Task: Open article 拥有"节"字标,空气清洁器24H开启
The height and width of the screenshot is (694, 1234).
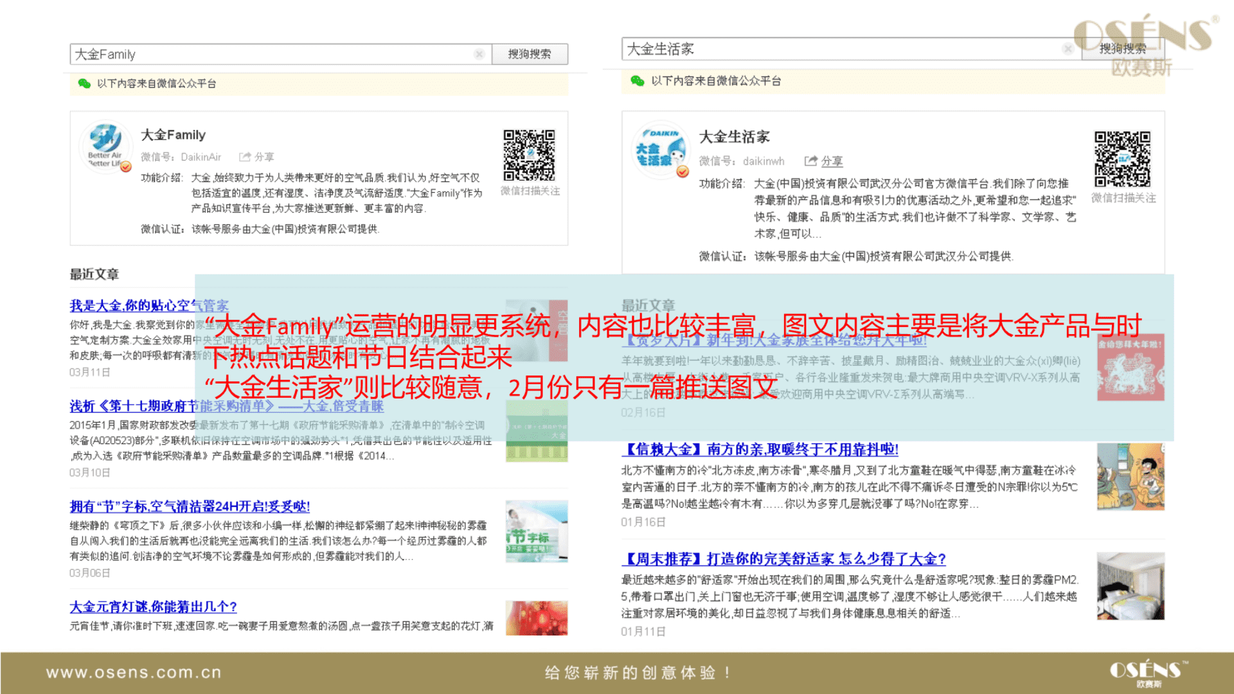Action: click(x=190, y=506)
